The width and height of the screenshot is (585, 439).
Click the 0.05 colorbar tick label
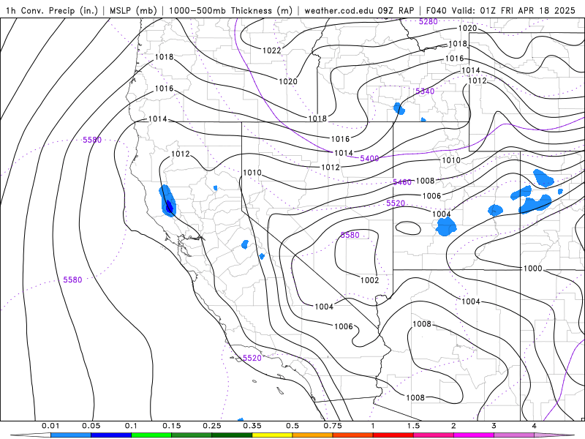click(91, 426)
